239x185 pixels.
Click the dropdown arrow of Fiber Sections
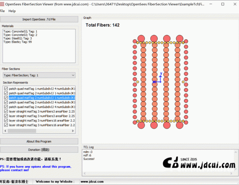(x=73, y=76)
